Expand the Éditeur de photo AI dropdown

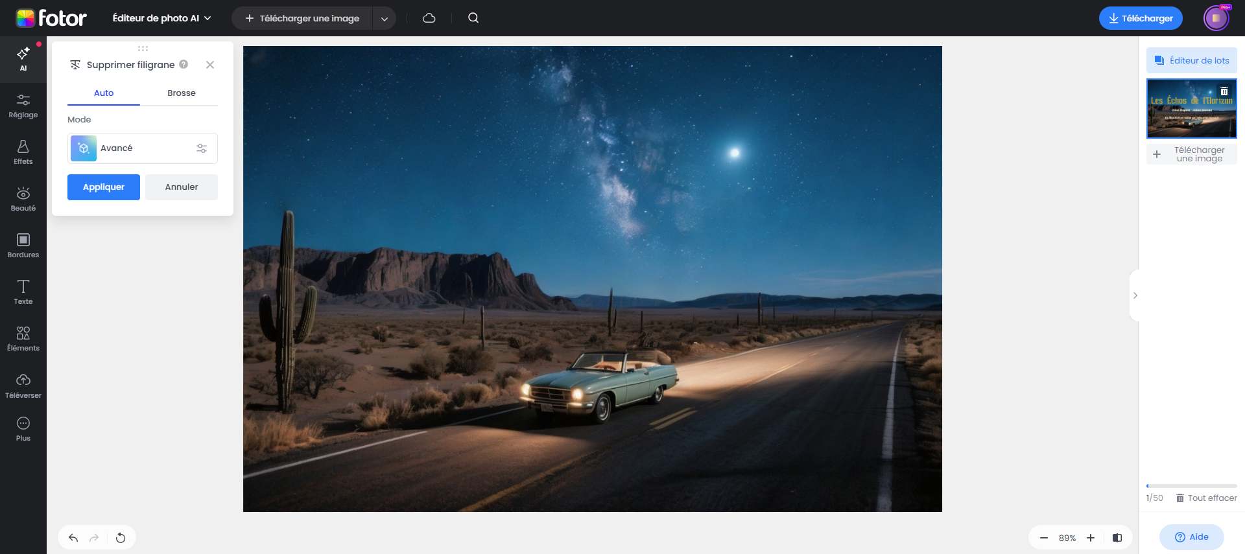click(161, 18)
